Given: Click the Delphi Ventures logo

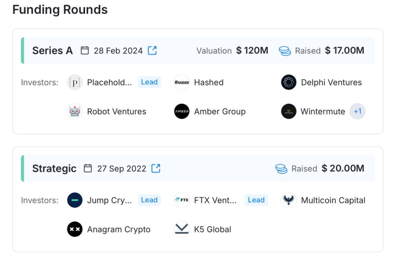Looking at the screenshot, I should coord(289,82).
